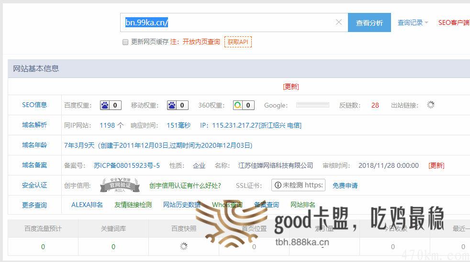Viewport: 470px width, 262px height.
Task: Click the company name 江苏佳婵网络科技有限公司
Action: coord(276,165)
